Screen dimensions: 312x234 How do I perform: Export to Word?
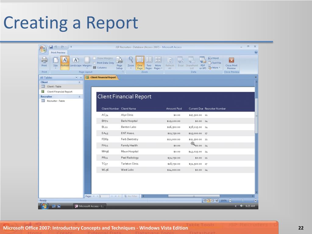coord(213,58)
